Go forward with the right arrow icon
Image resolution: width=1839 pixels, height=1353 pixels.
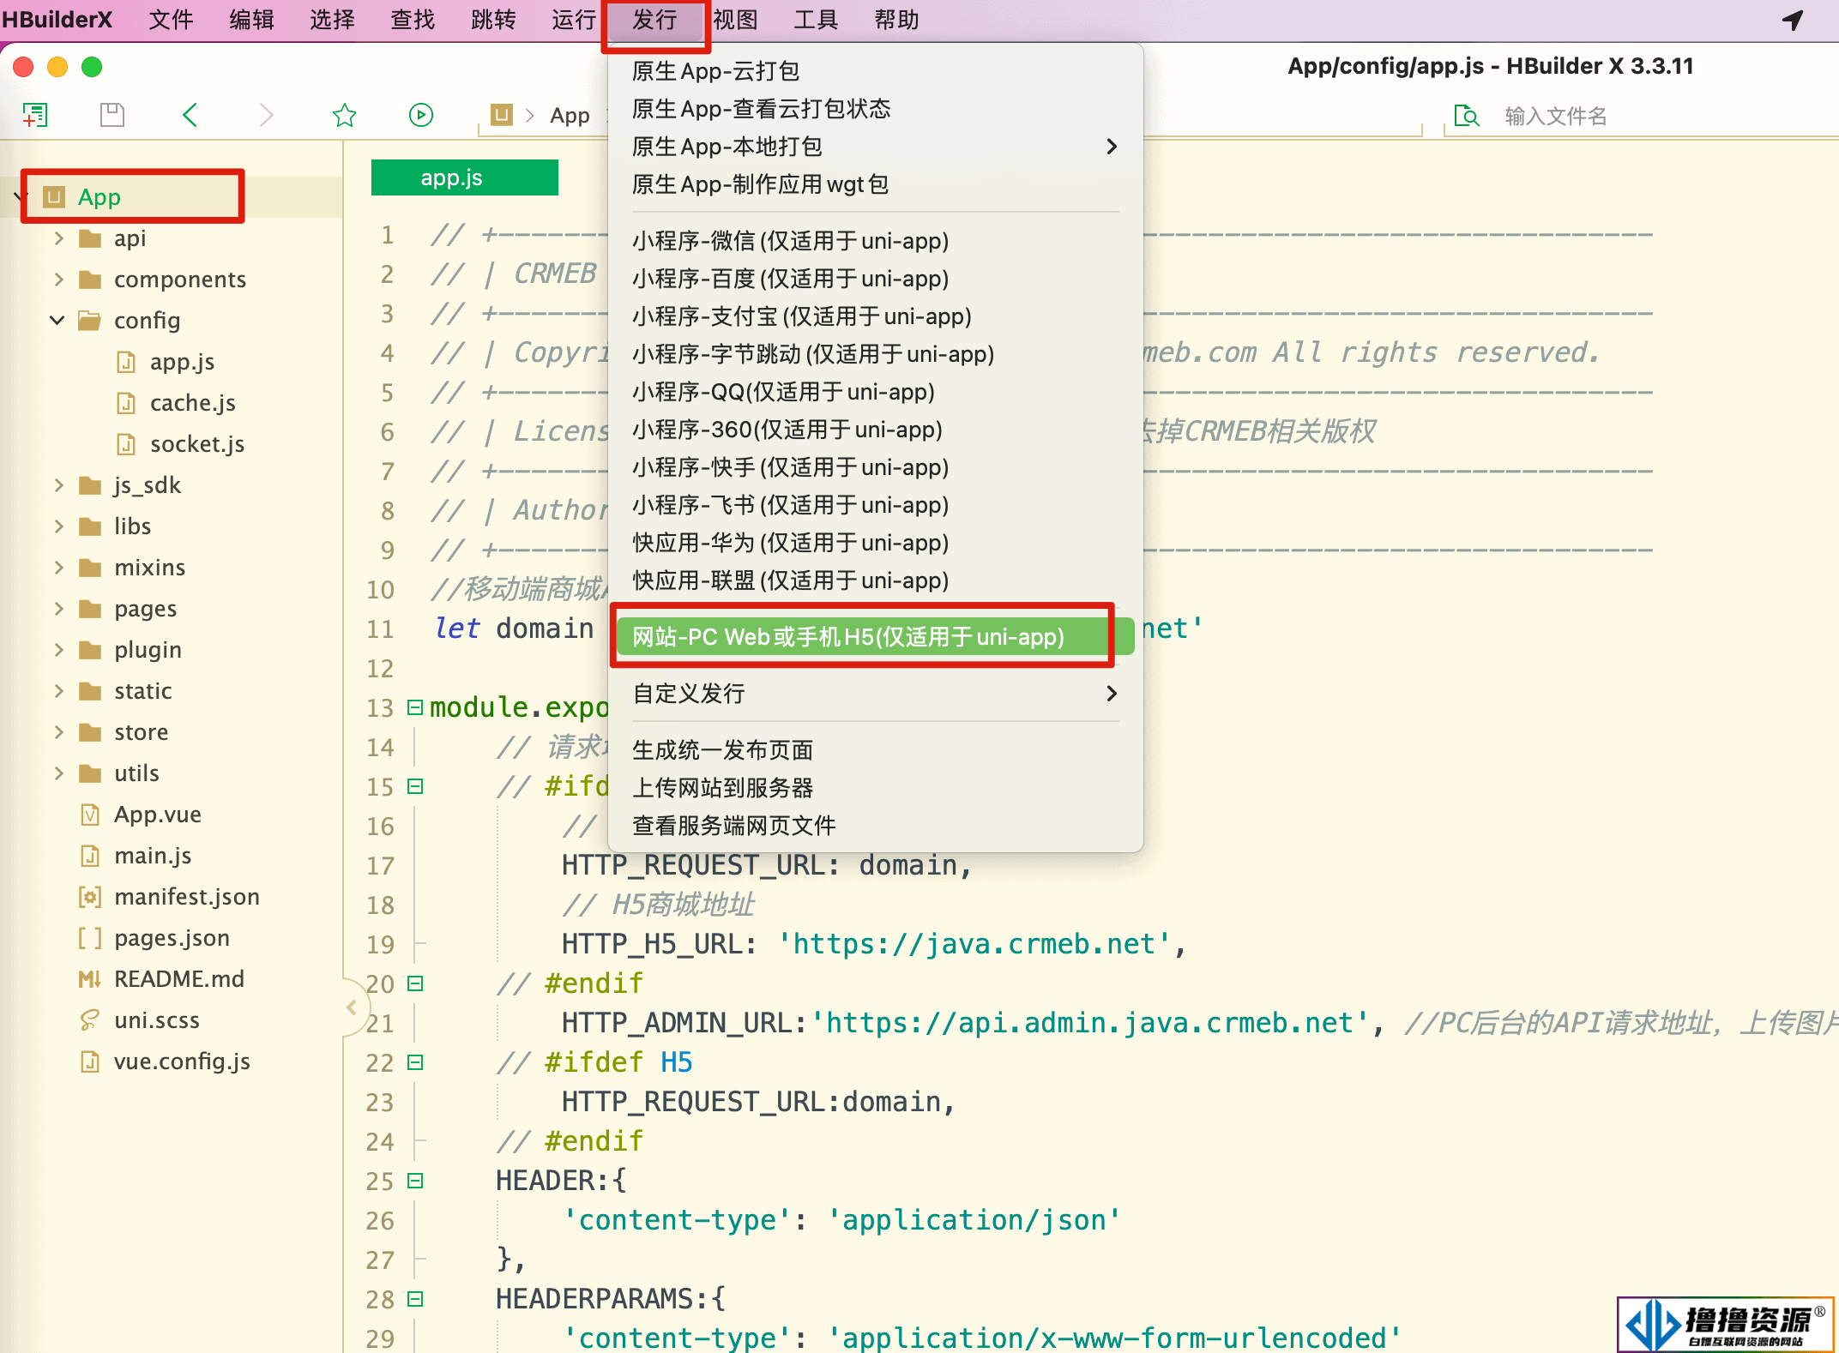click(x=267, y=114)
